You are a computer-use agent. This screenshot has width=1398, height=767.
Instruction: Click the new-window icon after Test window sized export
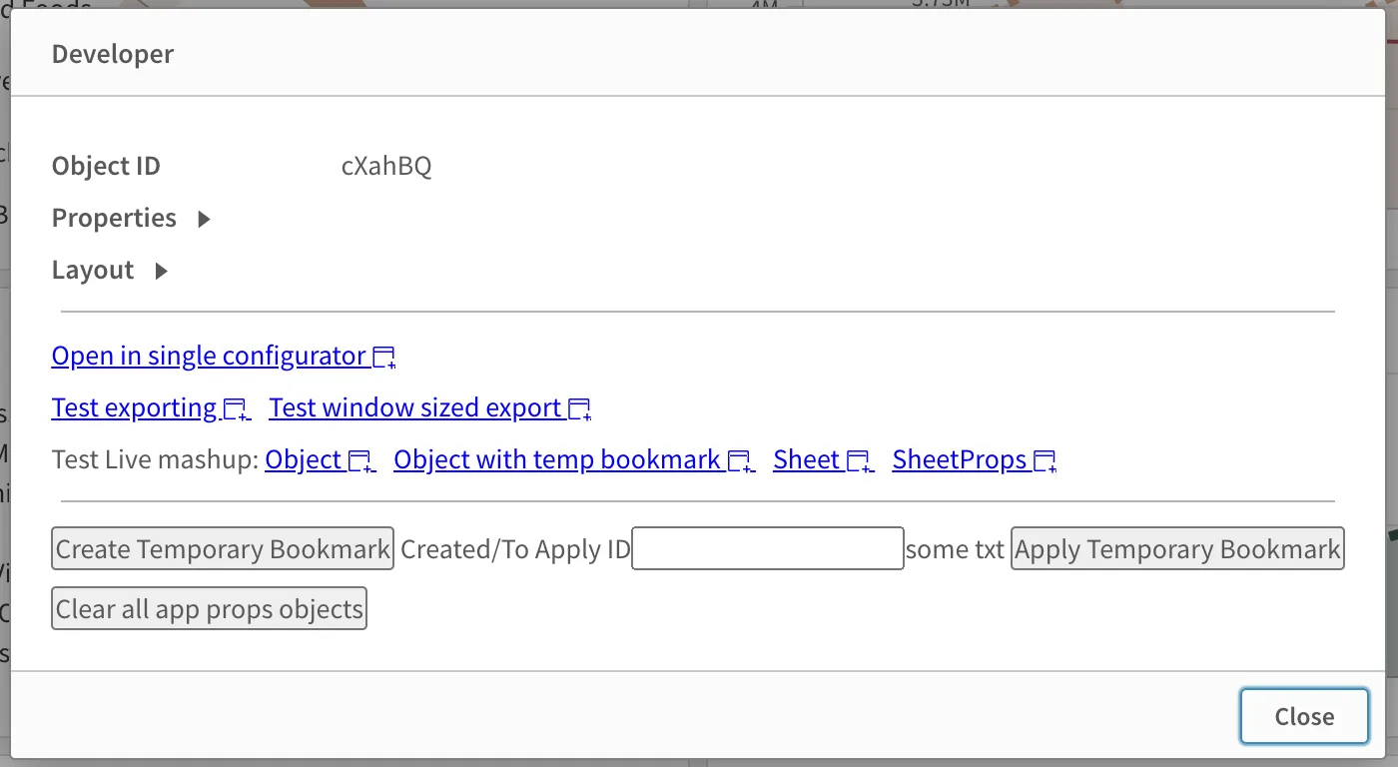pos(580,409)
